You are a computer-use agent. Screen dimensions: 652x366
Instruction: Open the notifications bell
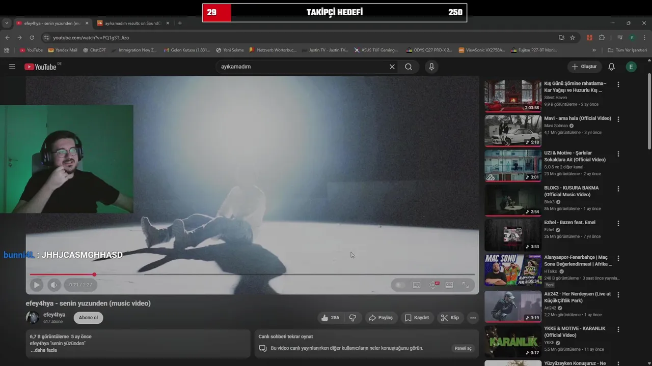[x=611, y=67]
